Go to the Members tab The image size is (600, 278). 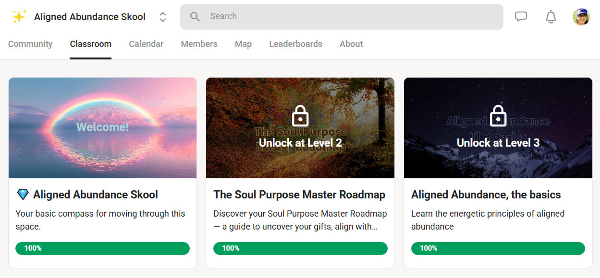[199, 44]
